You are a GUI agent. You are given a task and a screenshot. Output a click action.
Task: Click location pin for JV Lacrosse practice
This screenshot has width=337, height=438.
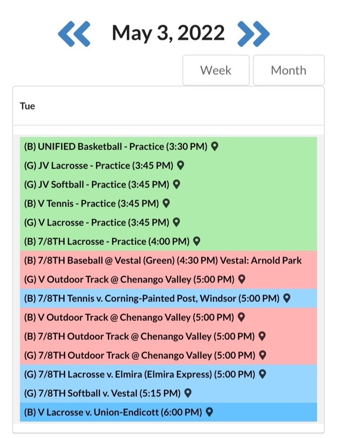[x=181, y=165]
